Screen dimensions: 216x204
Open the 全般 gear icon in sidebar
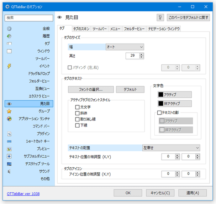tap(9, 29)
